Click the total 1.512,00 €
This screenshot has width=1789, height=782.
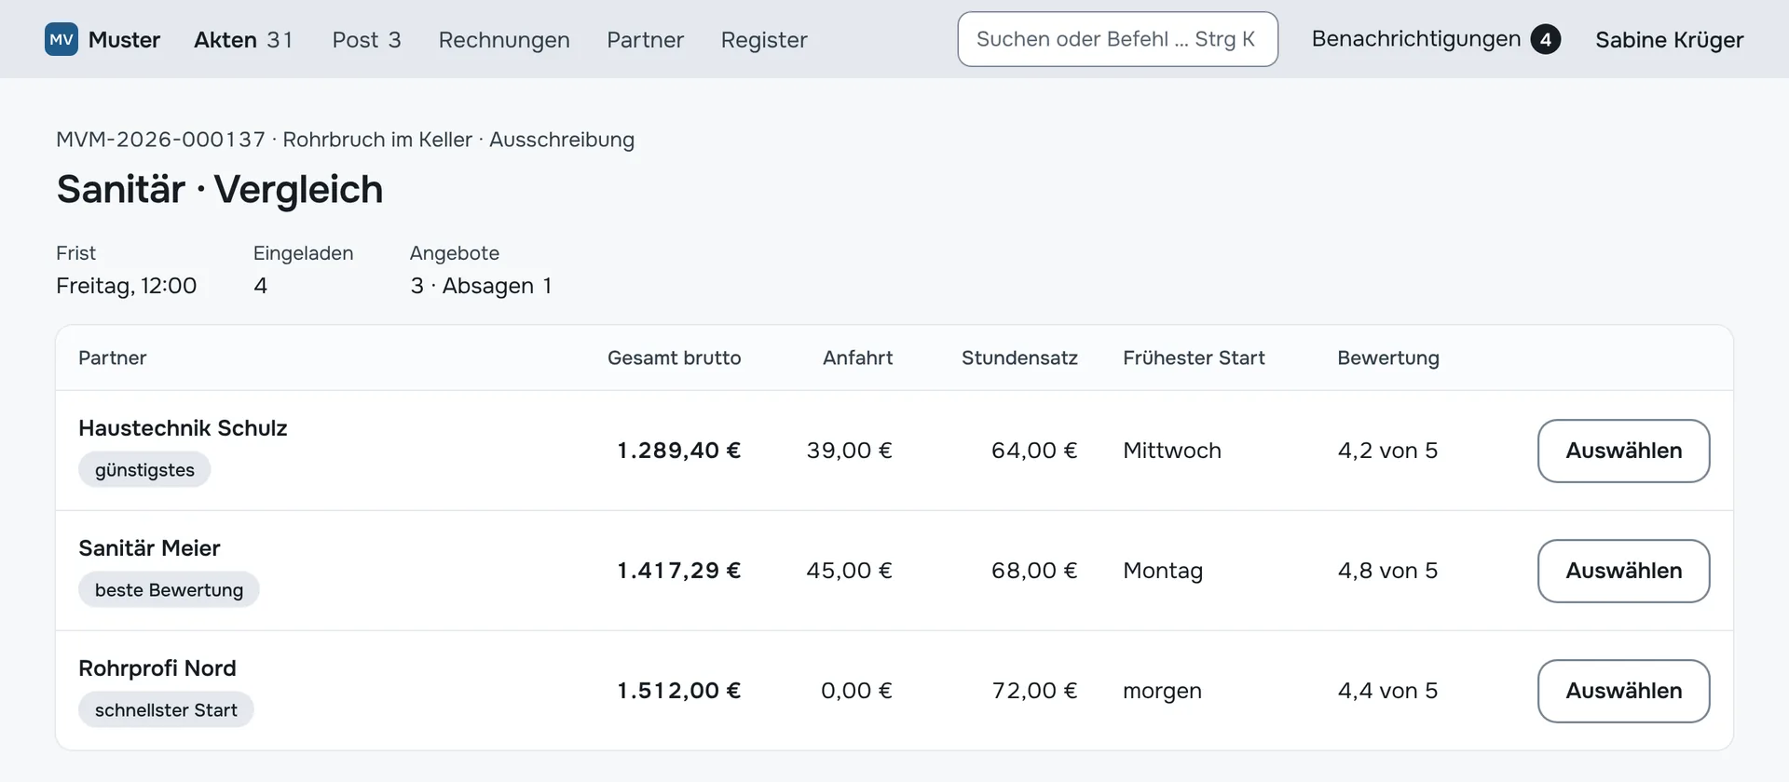[x=678, y=691]
